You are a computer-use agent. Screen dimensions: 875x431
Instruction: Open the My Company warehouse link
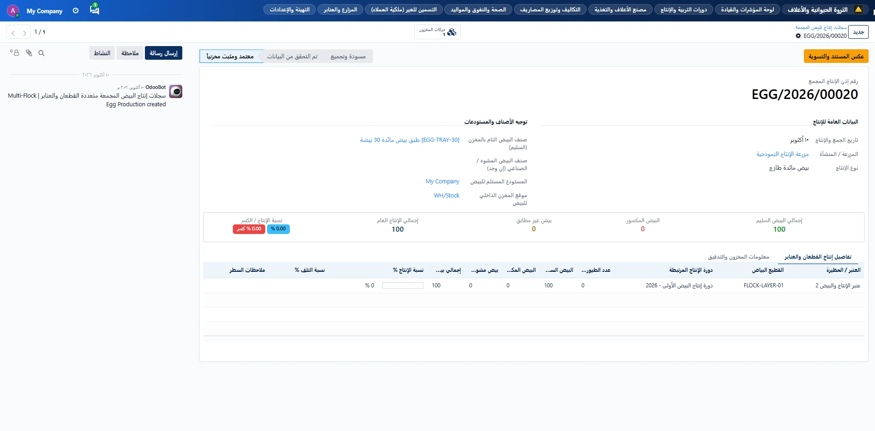pos(442,182)
